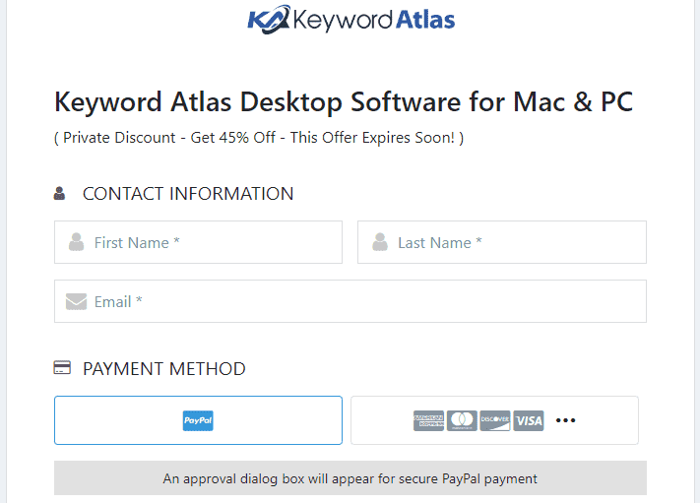This screenshot has height=503, width=700.
Task: Click the person icon inside Last Name field
Action: (380, 242)
